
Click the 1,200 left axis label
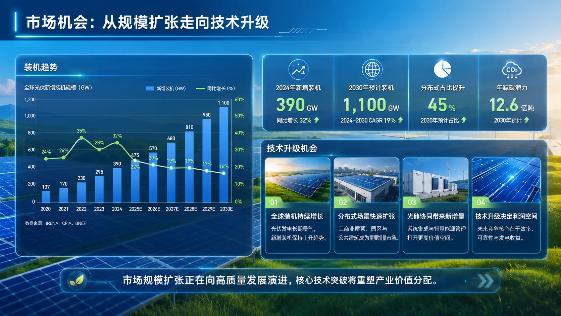point(30,100)
